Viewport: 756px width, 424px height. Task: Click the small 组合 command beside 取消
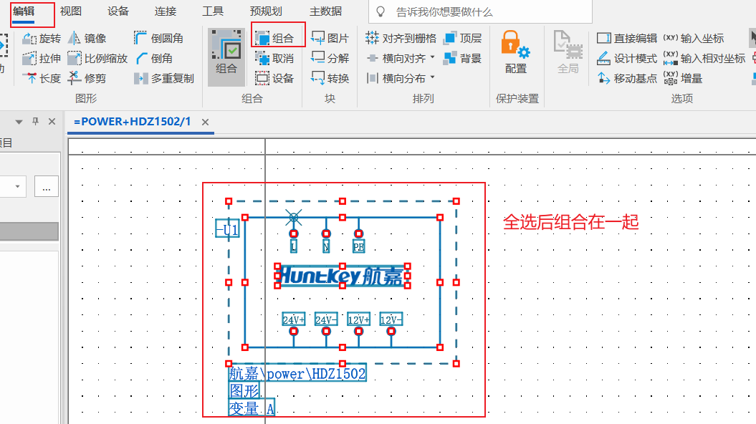(x=275, y=39)
